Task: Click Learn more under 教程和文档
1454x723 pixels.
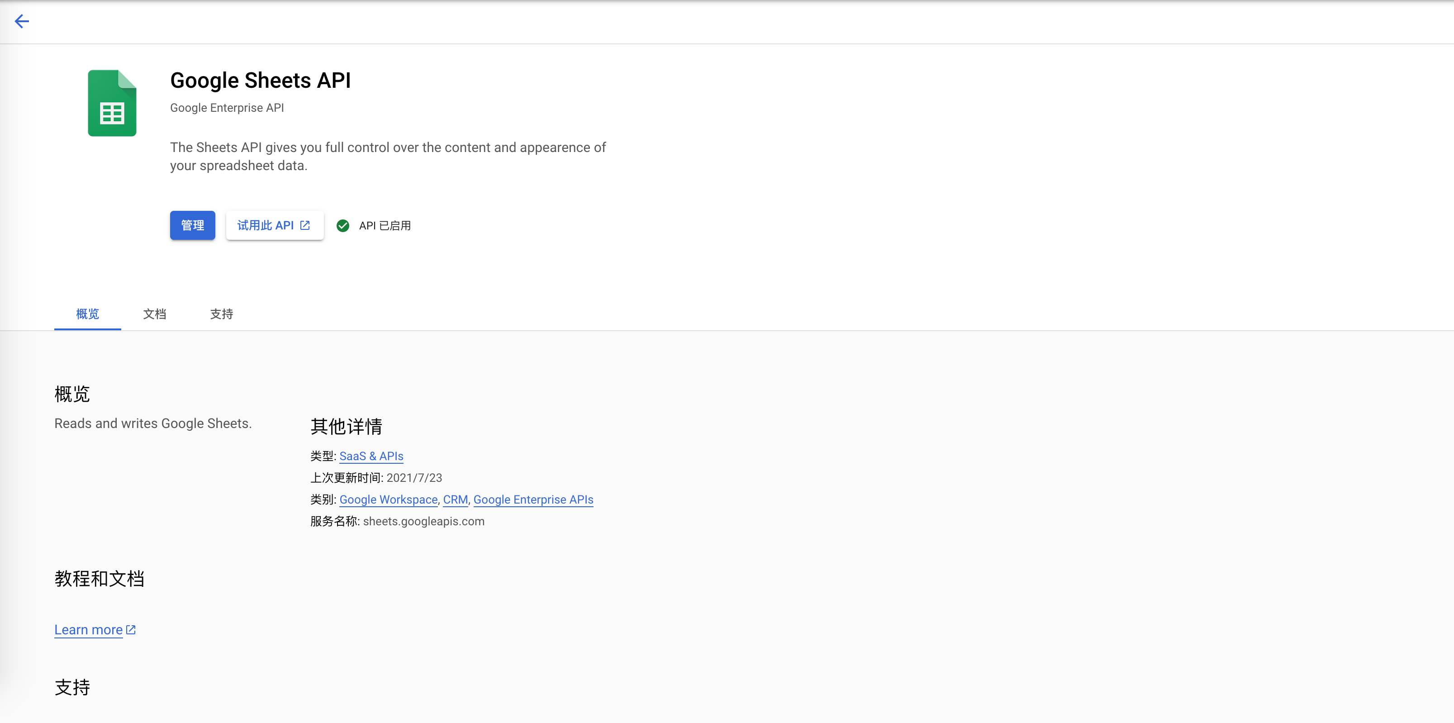Action: 88,629
